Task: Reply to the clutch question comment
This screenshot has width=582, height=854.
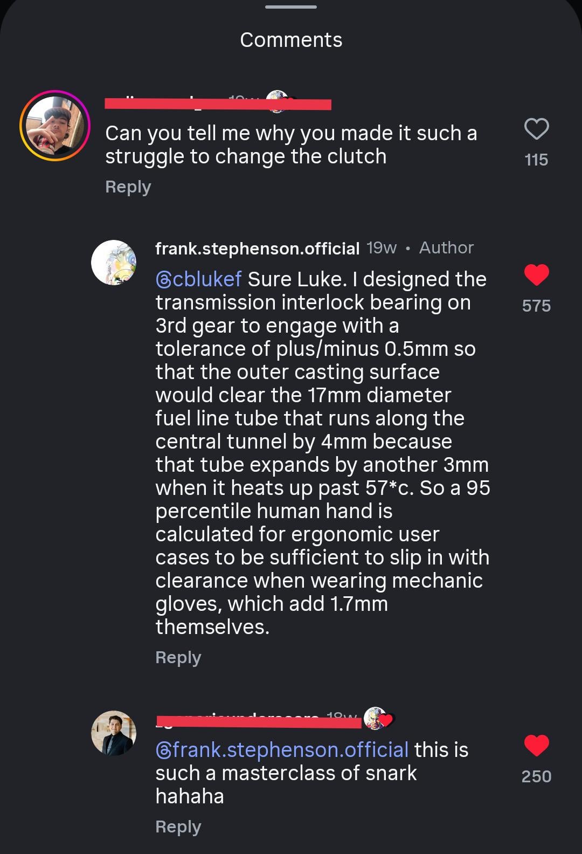Action: [128, 187]
